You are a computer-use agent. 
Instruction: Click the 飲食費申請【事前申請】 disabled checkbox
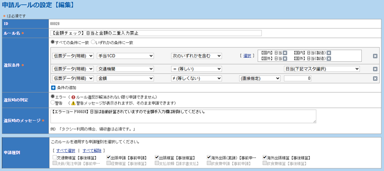tap(209, 163)
